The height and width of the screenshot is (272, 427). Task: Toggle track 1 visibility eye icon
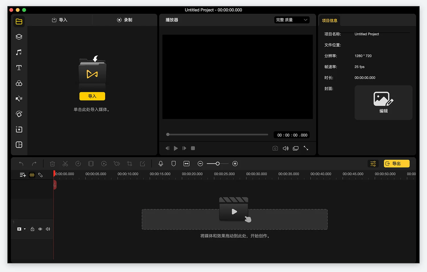[x=40, y=229]
